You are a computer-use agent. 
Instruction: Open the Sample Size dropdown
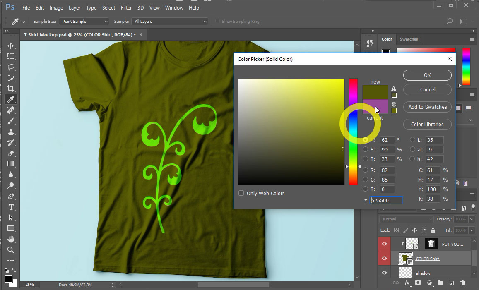(84, 22)
